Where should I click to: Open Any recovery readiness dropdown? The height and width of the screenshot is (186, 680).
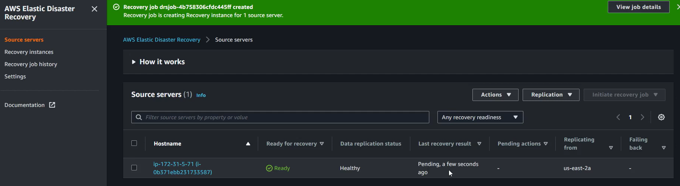[480, 117]
